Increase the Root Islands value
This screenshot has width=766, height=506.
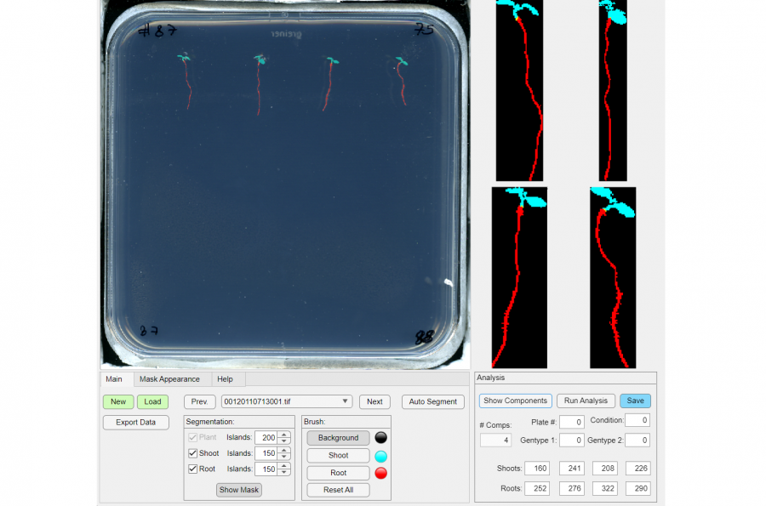(x=284, y=466)
